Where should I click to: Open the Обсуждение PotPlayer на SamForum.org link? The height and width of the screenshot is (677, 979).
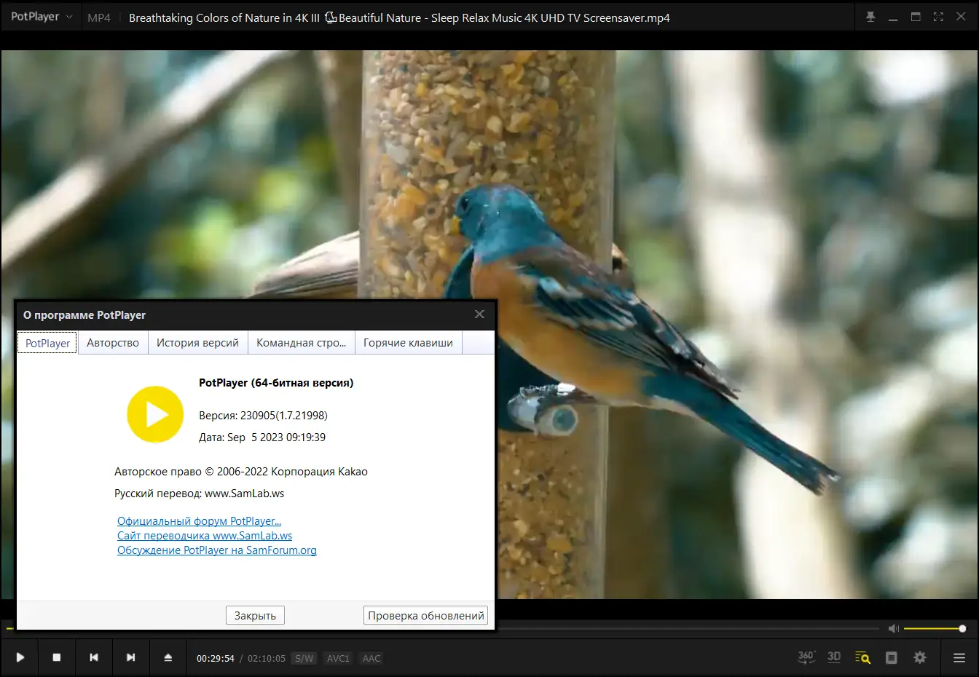click(x=217, y=550)
